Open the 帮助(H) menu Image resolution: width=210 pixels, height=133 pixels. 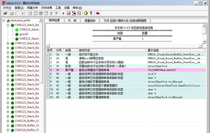coord(77,8)
